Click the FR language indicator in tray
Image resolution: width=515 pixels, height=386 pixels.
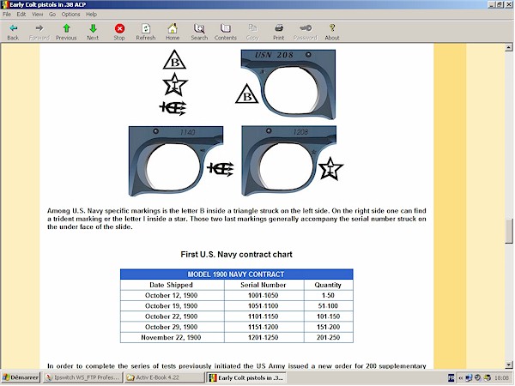coord(451,377)
